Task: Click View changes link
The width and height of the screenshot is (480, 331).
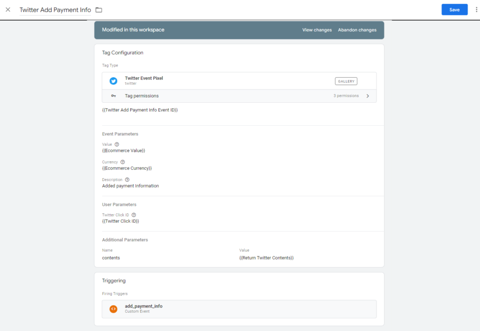Action: tap(317, 30)
